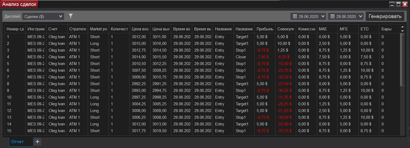Click the Количество column header
The height and width of the screenshot is (148, 410).
(x=119, y=29)
